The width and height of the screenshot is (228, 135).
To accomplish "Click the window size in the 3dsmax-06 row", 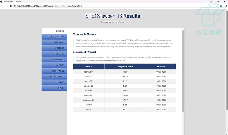I will [161, 72].
